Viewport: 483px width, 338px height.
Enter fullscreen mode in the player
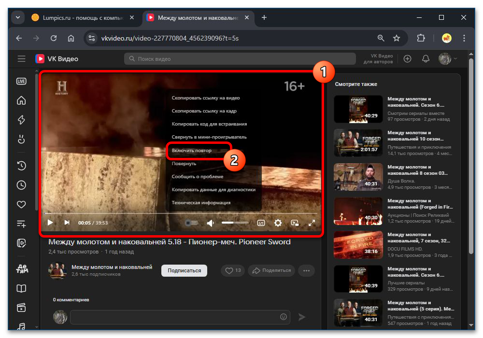click(x=312, y=223)
